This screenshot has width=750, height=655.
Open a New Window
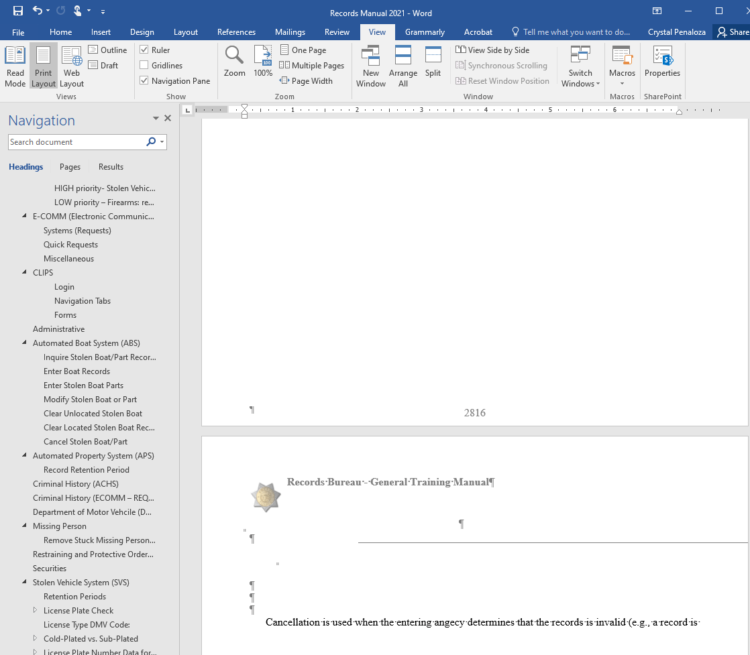[371, 66]
